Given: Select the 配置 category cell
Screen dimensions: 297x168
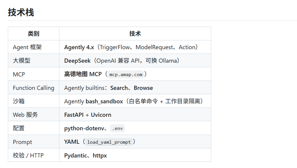Looking at the screenshot, I should click(33, 128).
